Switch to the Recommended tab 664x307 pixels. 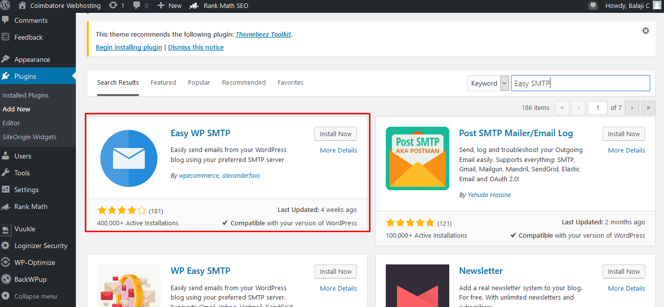tap(244, 83)
